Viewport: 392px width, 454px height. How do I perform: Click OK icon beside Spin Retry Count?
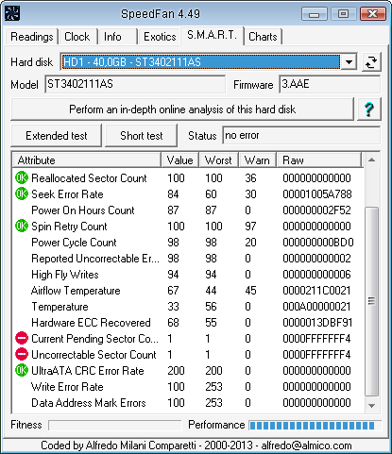click(22, 226)
